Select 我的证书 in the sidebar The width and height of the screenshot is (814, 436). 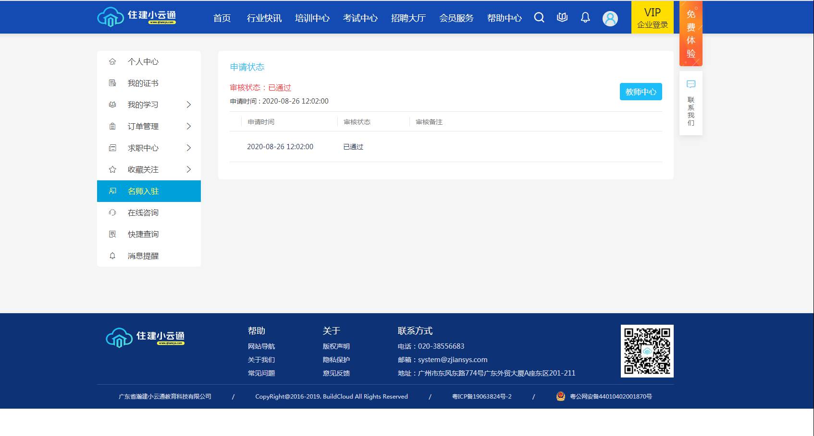[143, 83]
